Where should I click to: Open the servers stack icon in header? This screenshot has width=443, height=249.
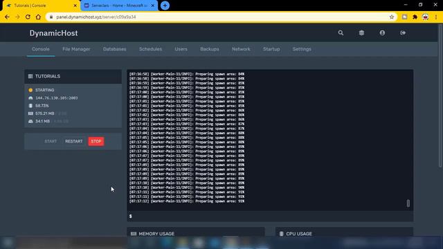click(361, 33)
